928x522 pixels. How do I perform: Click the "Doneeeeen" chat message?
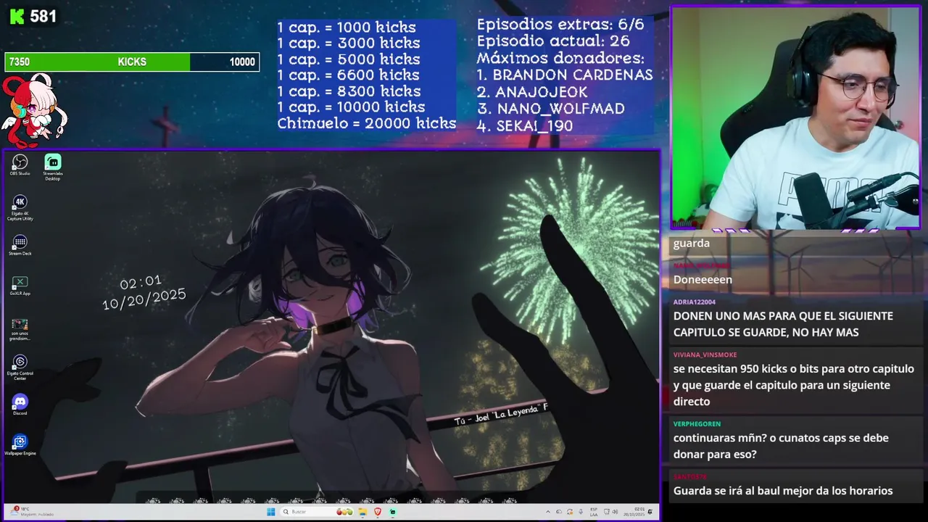coord(703,280)
